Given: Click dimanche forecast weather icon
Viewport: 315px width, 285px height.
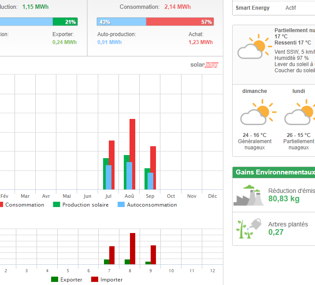Looking at the screenshot, I should 258,112.
